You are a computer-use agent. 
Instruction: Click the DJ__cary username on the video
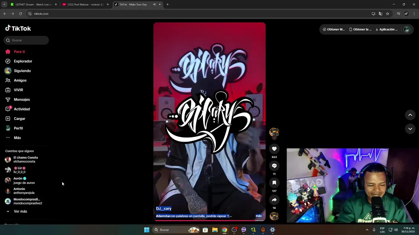(164, 209)
